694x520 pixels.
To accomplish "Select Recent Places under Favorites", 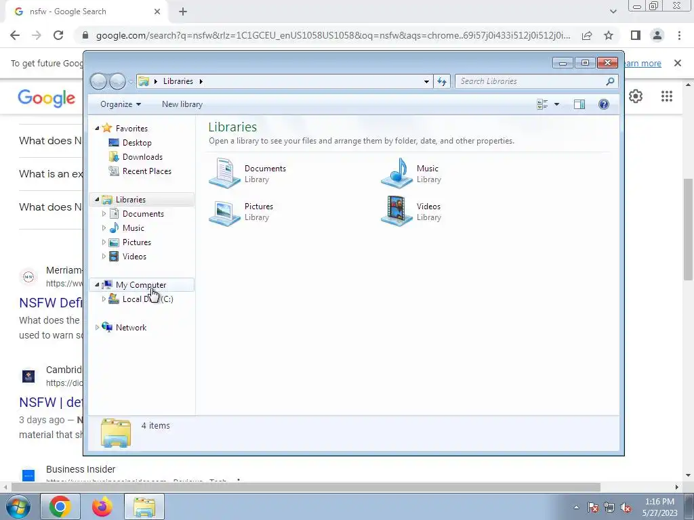I will point(146,171).
